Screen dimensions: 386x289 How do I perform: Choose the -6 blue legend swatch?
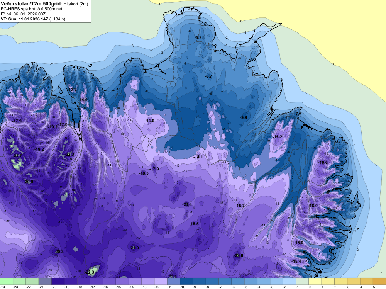pos(238,281)
